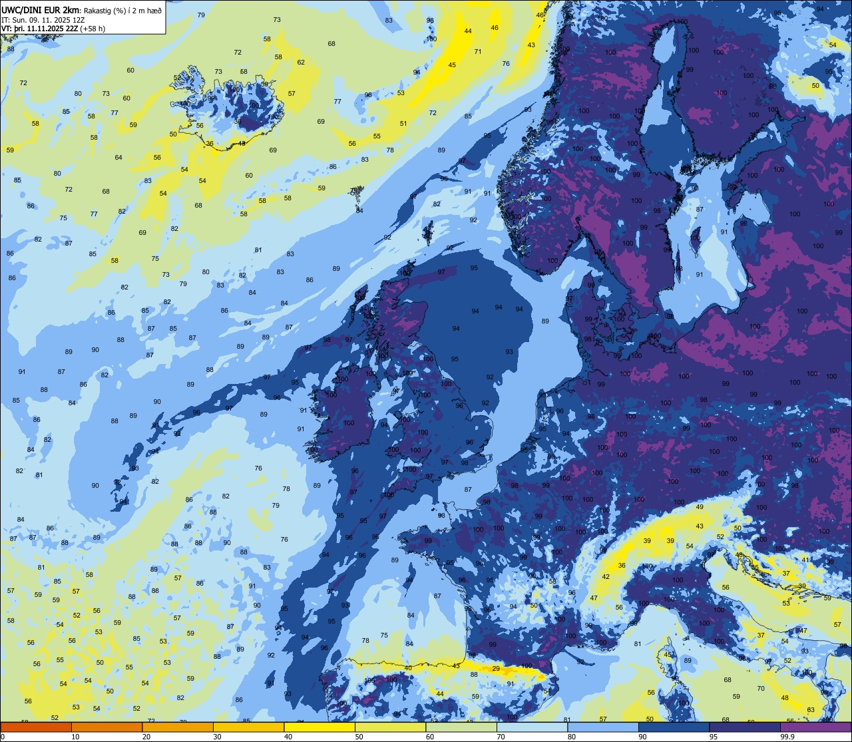The width and height of the screenshot is (852, 742).
Task: Click the map value '71' in the yellow band
Action: 478,51
